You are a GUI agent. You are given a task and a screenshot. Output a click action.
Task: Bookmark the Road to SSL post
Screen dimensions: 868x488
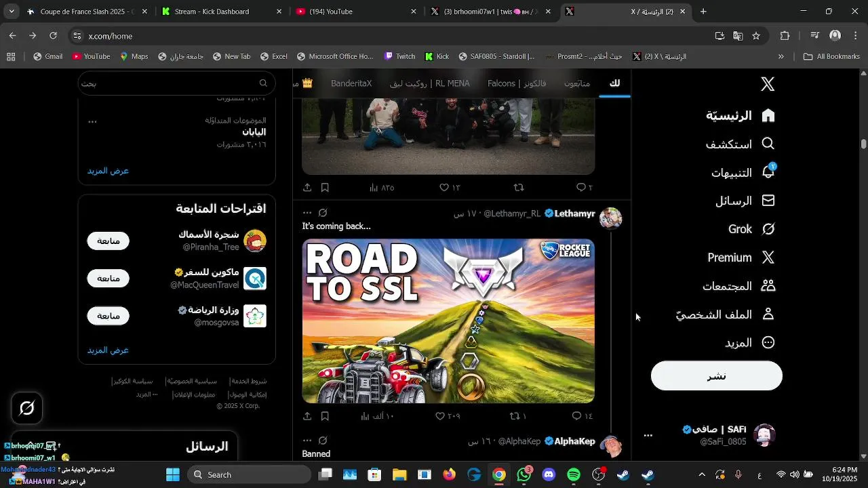click(325, 416)
